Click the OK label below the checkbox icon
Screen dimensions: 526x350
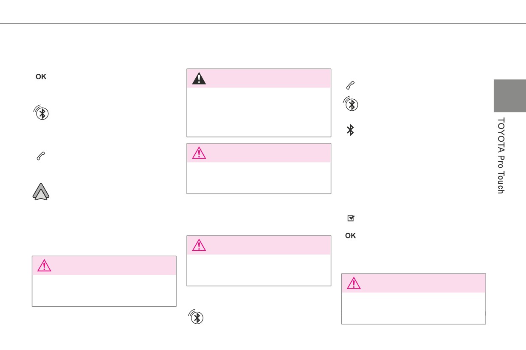pos(350,236)
